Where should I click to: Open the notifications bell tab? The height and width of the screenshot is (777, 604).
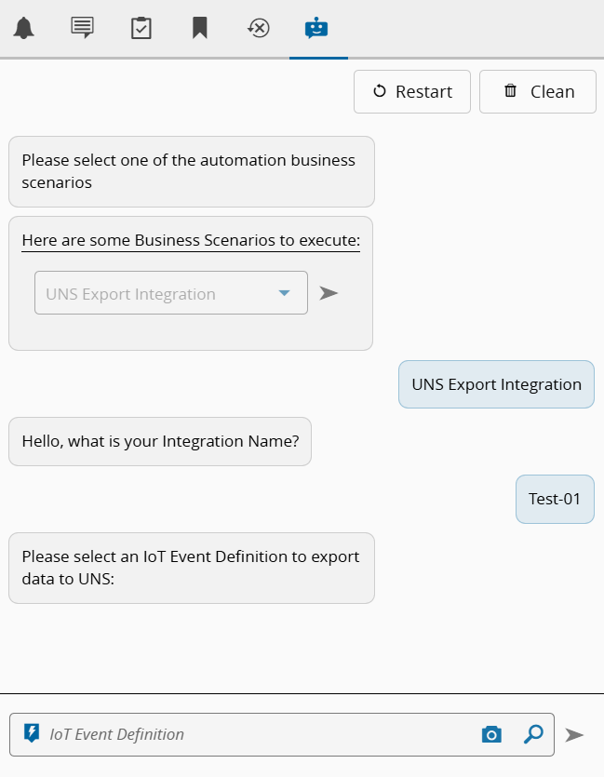point(24,28)
